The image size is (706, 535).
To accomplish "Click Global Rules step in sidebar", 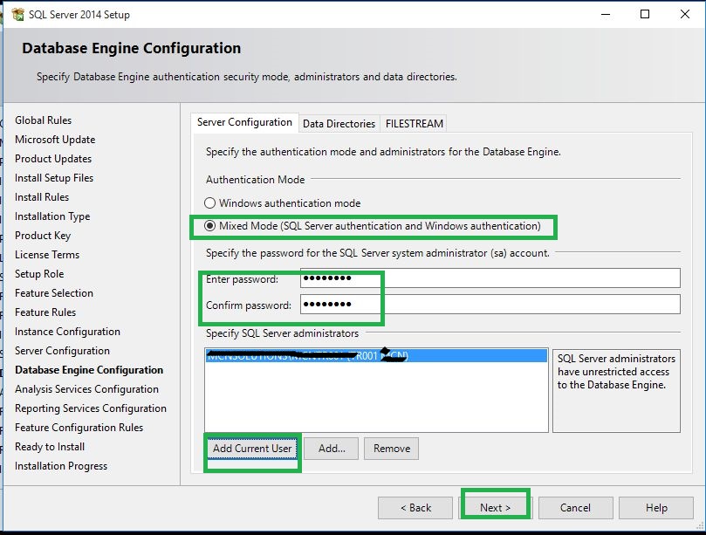I will click(x=44, y=120).
